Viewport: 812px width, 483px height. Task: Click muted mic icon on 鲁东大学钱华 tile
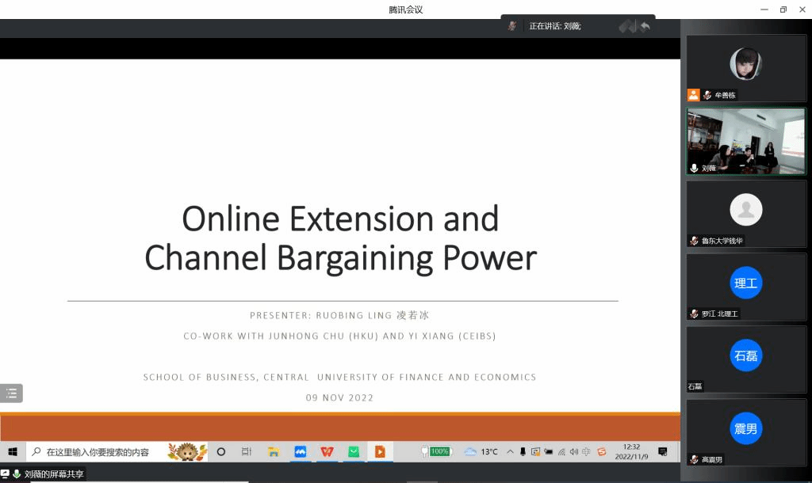click(695, 241)
